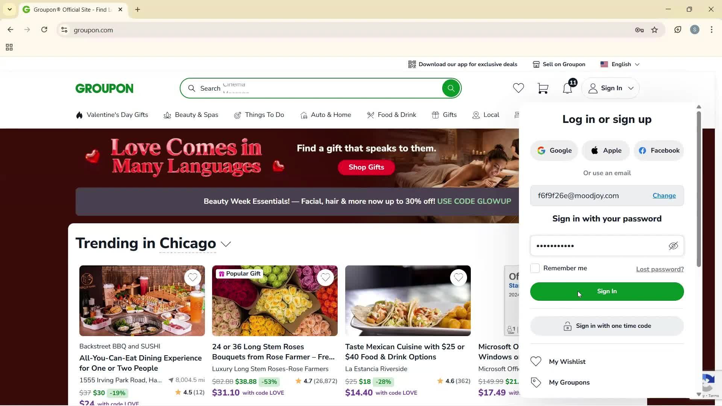Click the Lost password? link
This screenshot has height=406, width=722.
click(x=660, y=269)
